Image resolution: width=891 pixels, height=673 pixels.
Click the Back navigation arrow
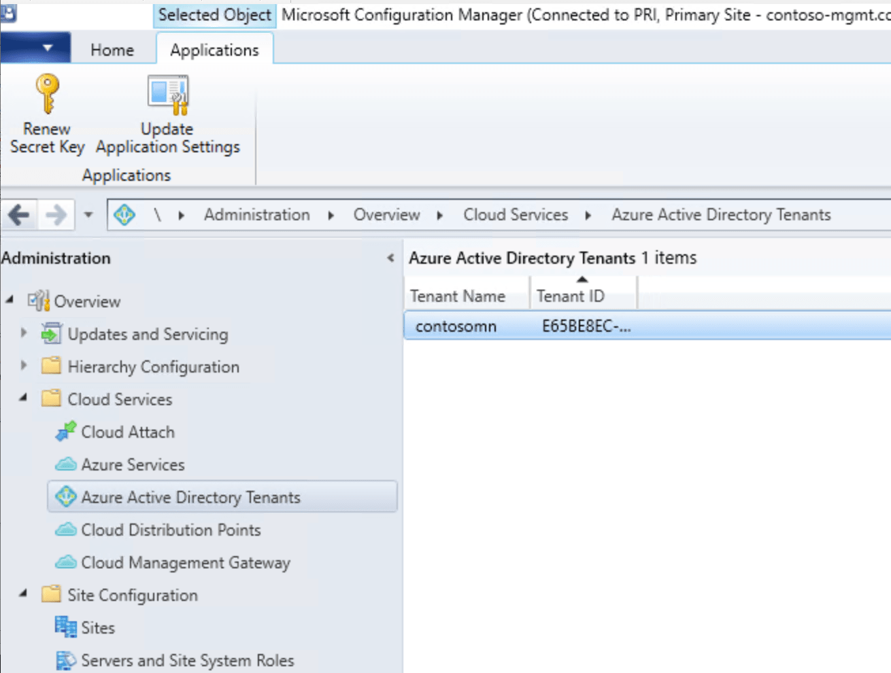click(18, 214)
